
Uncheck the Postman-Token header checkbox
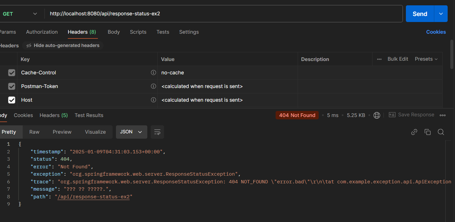(x=12, y=86)
